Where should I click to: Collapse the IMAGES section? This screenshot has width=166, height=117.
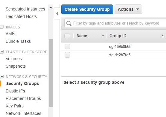(2, 27)
